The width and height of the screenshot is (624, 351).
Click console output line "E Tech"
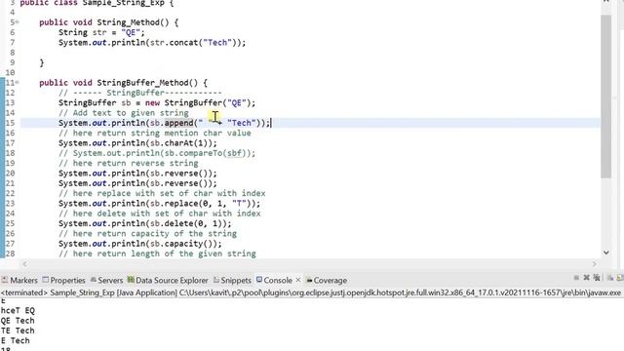(16, 340)
